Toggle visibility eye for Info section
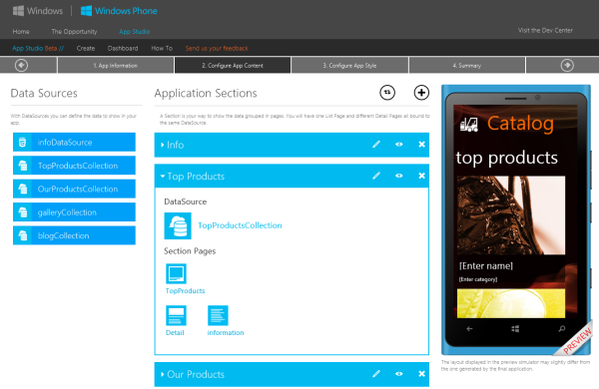Image resolution: width=599 pixels, height=389 pixels. pyautogui.click(x=399, y=145)
